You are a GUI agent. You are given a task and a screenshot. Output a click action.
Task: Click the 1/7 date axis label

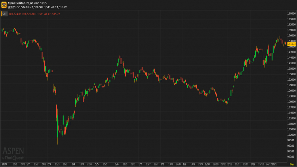pyautogui.click(x=140, y=164)
